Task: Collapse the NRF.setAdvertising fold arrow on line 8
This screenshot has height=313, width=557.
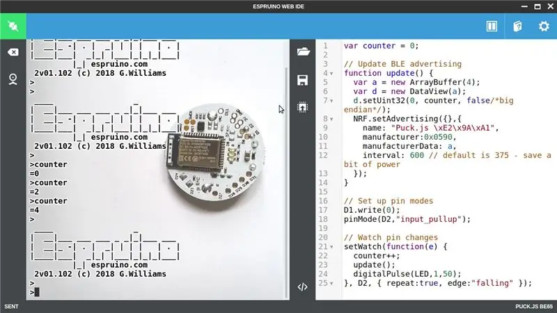Action: [x=331, y=119]
